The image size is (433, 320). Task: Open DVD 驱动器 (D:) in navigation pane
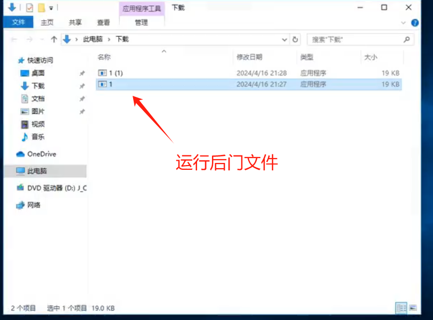coord(57,188)
